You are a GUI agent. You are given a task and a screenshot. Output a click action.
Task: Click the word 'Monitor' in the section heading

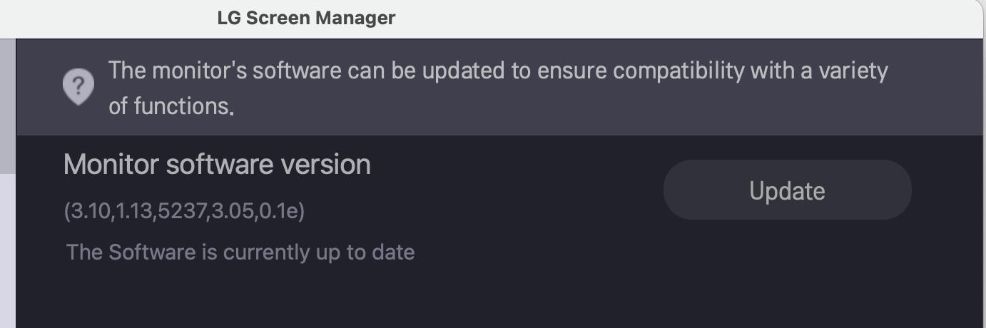111,165
